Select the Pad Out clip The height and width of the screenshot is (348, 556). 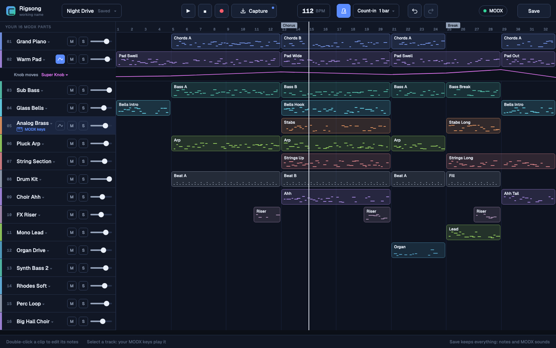[528, 59]
